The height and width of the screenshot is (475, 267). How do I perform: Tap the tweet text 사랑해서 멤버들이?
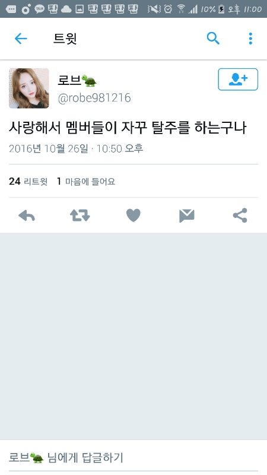click(63, 128)
